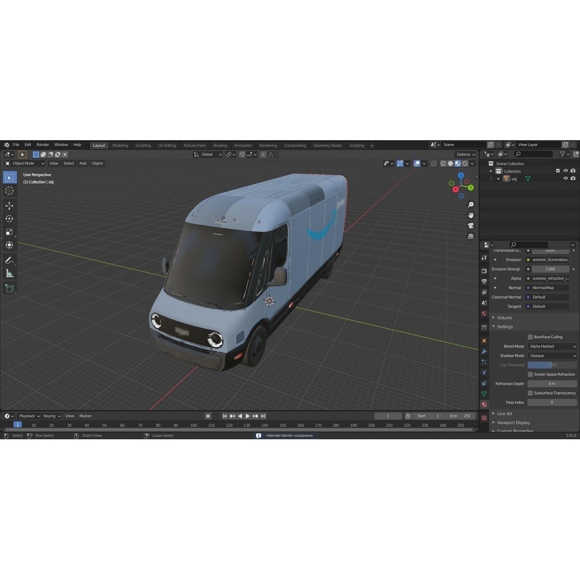Open the timeline Playback menu
580x580 pixels.
click(29, 416)
